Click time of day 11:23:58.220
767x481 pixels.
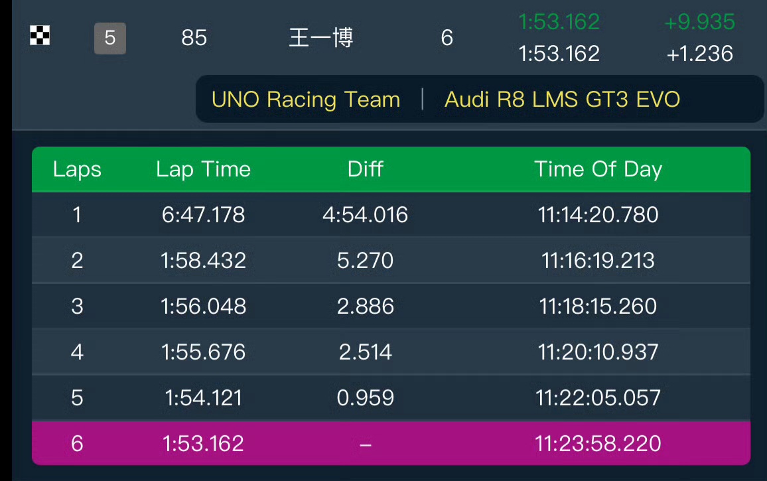tap(598, 443)
